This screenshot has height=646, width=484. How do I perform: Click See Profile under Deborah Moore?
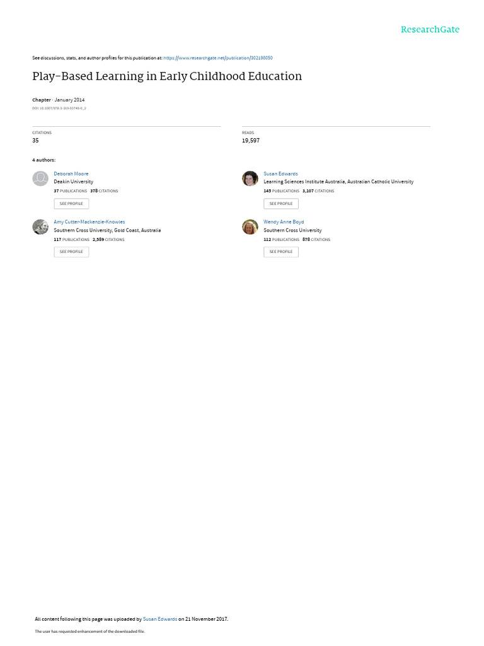(71, 204)
